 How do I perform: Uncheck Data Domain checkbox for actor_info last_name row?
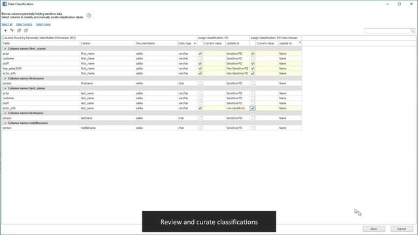253,108
